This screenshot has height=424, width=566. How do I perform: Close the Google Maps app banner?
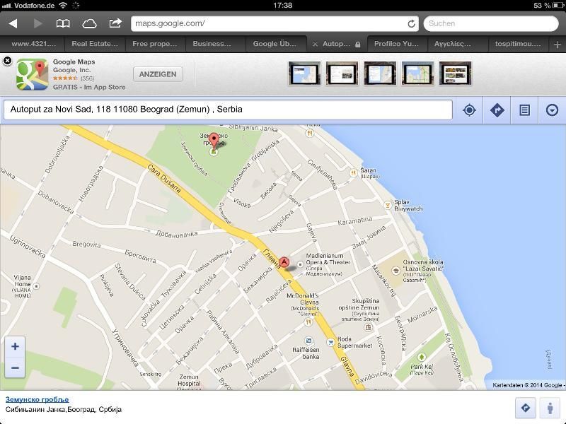click(7, 61)
